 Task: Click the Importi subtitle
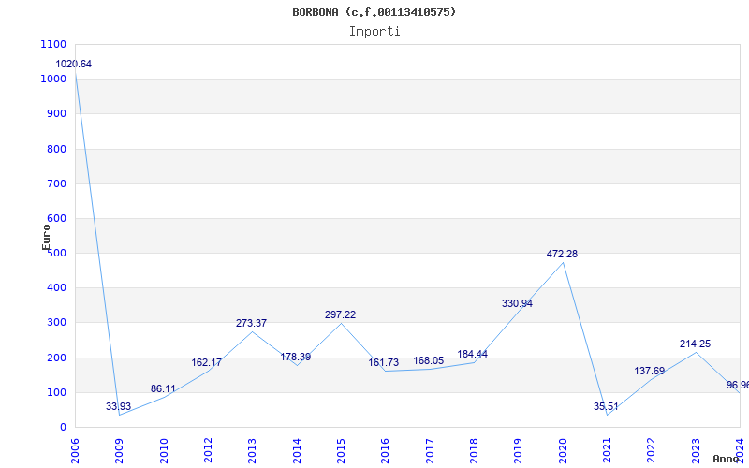374,32
